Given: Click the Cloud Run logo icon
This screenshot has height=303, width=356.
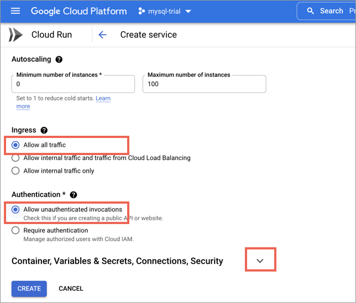Looking at the screenshot, I should coord(15,35).
